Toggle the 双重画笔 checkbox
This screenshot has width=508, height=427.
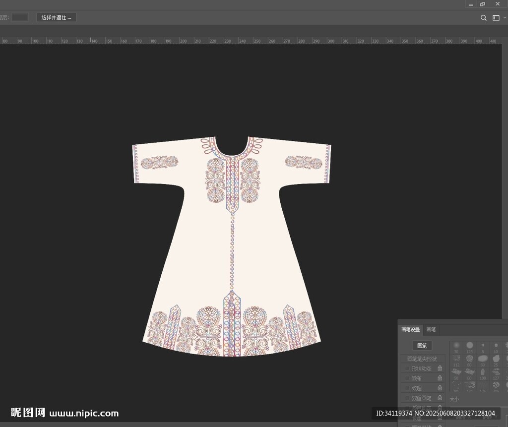[407, 398]
